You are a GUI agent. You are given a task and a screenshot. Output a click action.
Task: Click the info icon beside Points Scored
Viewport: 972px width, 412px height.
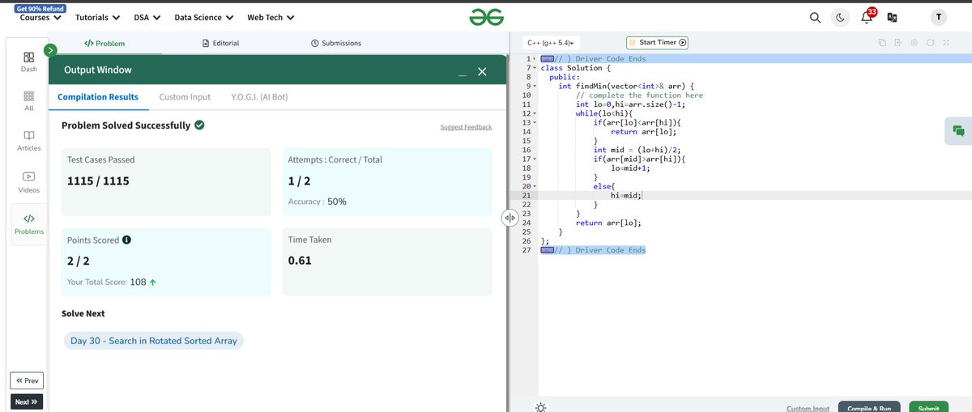[x=127, y=240]
